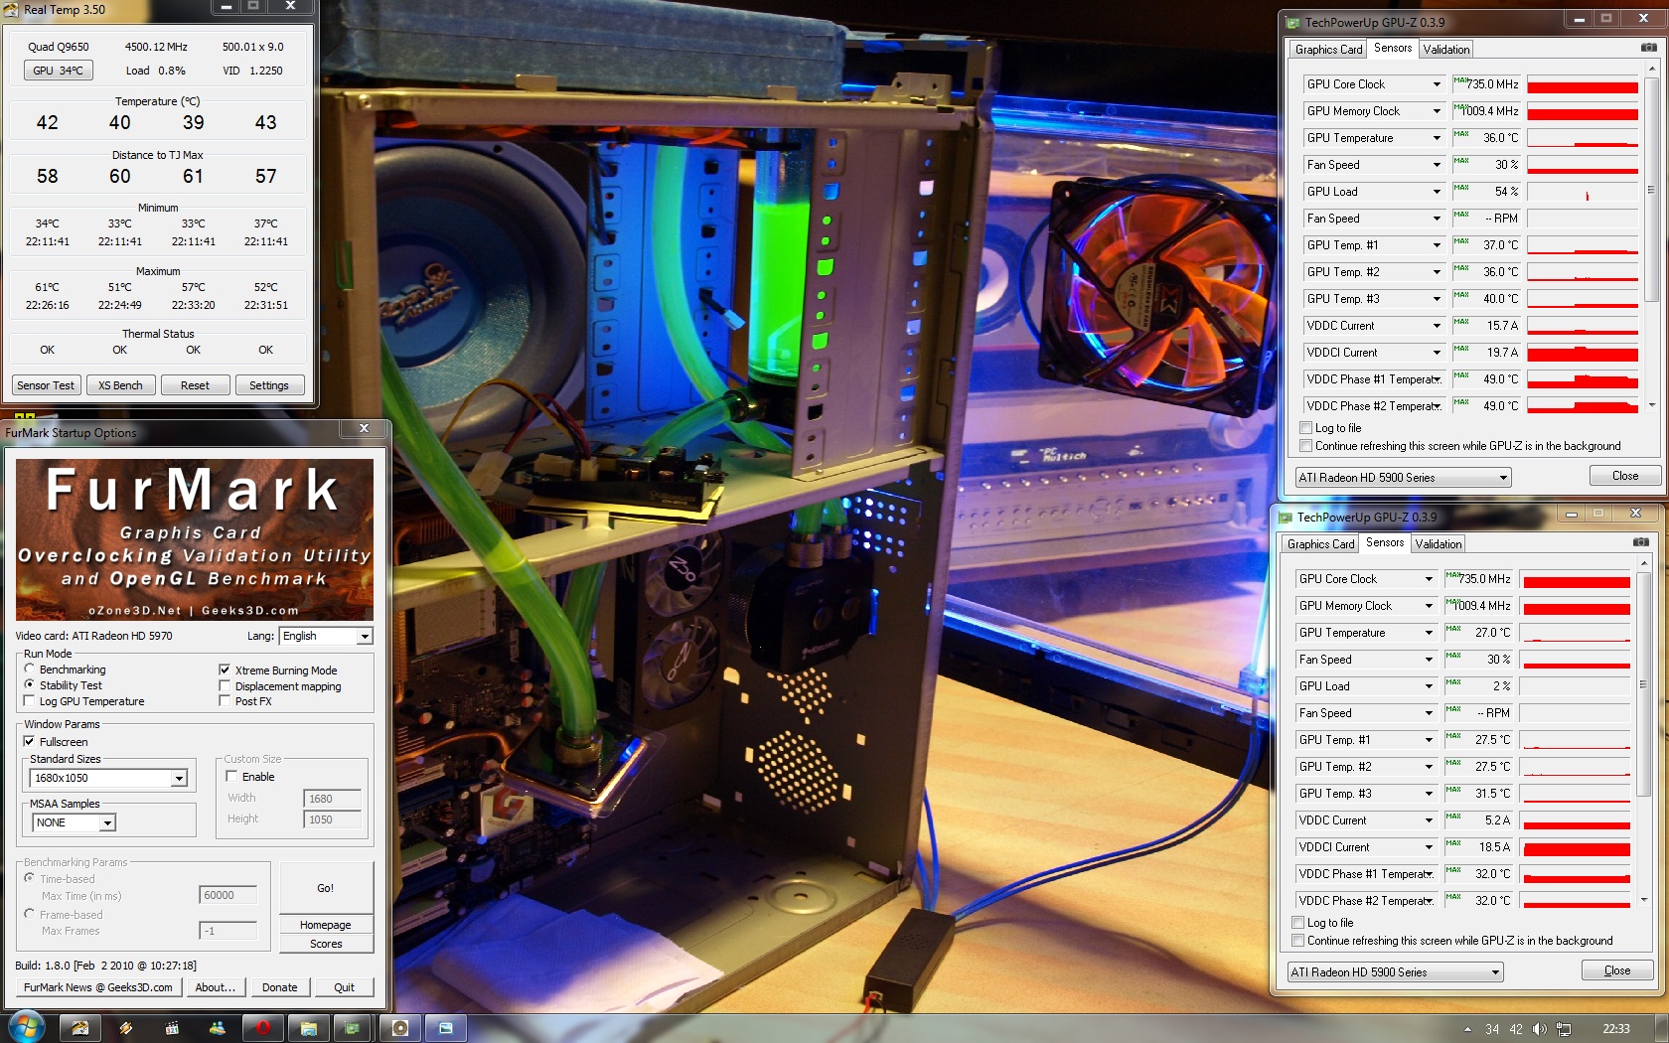
Task: Expand GPU Load dropdown in upper GPU-Z
Action: pos(1437,192)
